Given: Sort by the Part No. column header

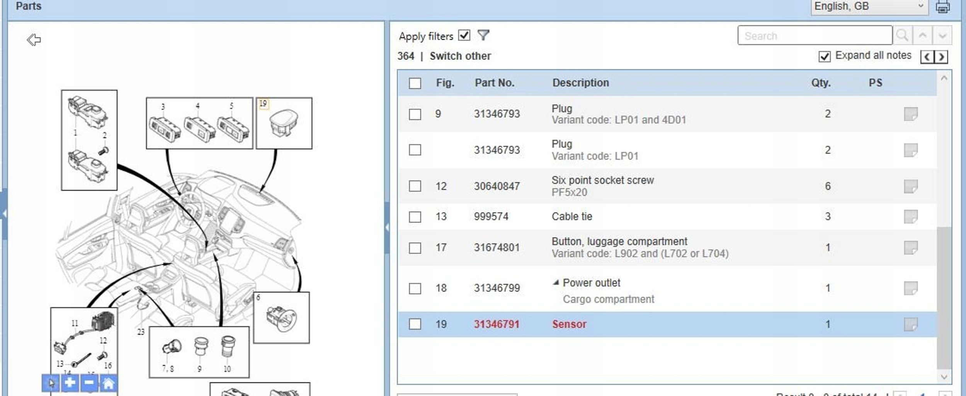Looking at the screenshot, I should click(x=495, y=83).
